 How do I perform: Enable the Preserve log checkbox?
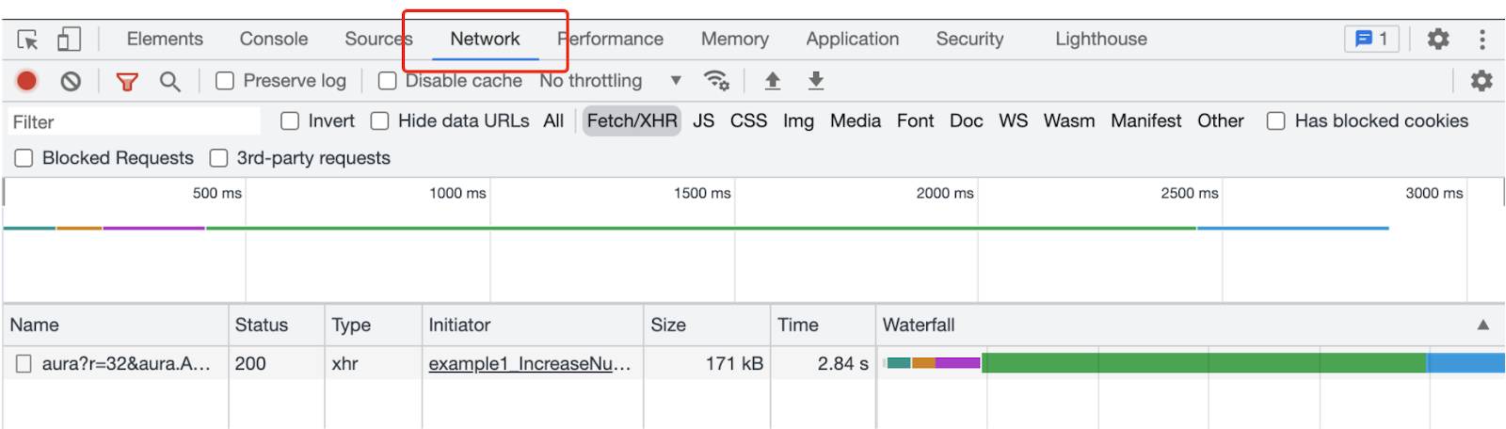(x=225, y=81)
